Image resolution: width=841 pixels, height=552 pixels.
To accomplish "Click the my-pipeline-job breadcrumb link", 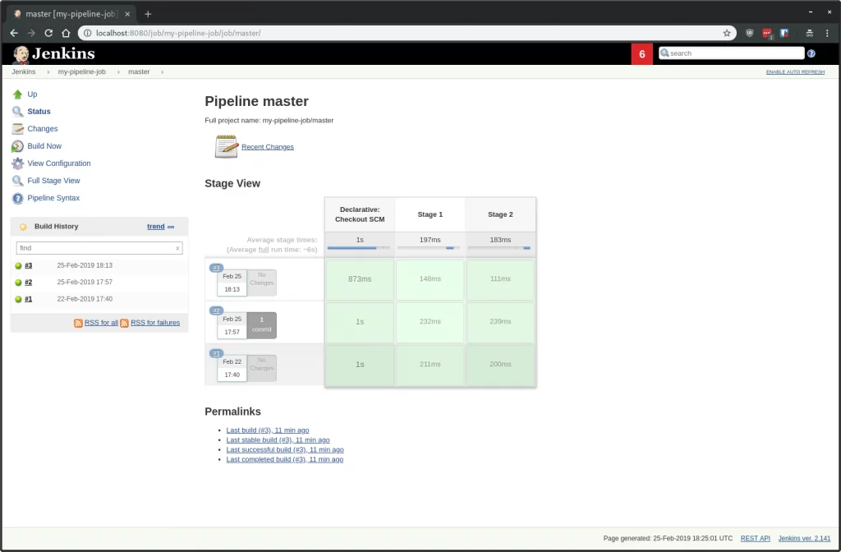I will click(81, 72).
